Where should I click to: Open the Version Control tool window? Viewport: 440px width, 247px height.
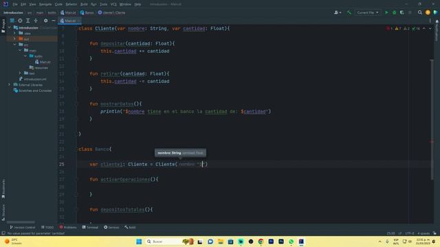point(23,227)
